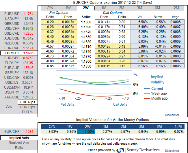Select the AUD/USD currency pair

pyautogui.click(x=19, y=38)
